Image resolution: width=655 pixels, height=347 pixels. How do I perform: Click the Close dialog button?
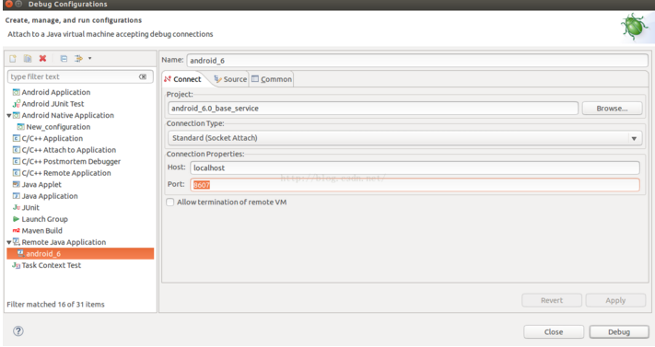click(554, 332)
